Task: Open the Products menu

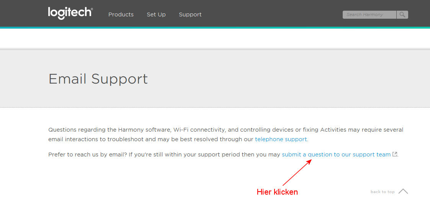Action: pyautogui.click(x=121, y=14)
